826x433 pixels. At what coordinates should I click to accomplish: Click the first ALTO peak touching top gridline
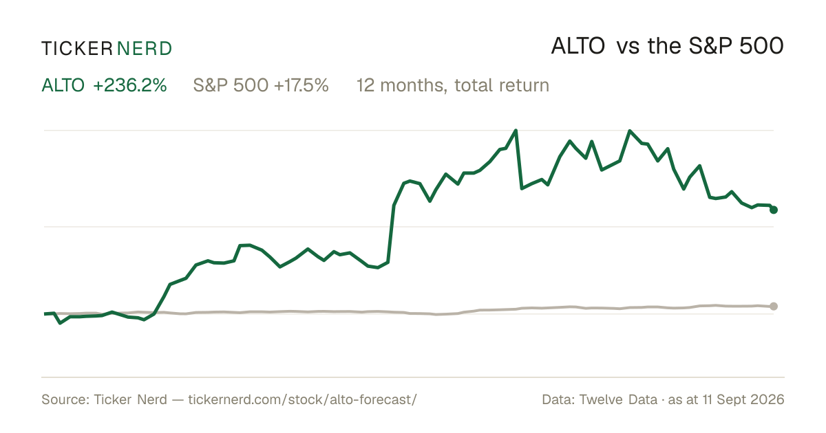coord(516,131)
